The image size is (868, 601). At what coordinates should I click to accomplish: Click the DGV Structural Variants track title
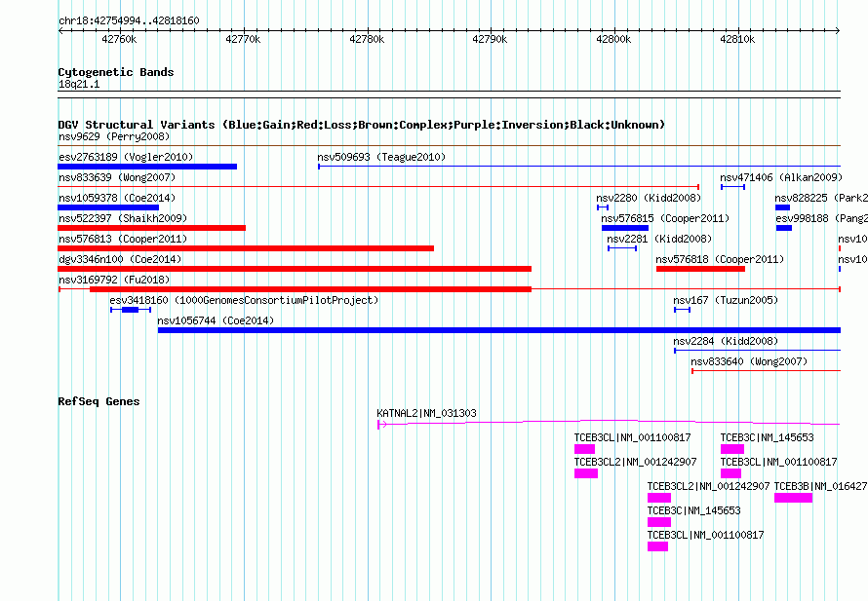coord(362,125)
